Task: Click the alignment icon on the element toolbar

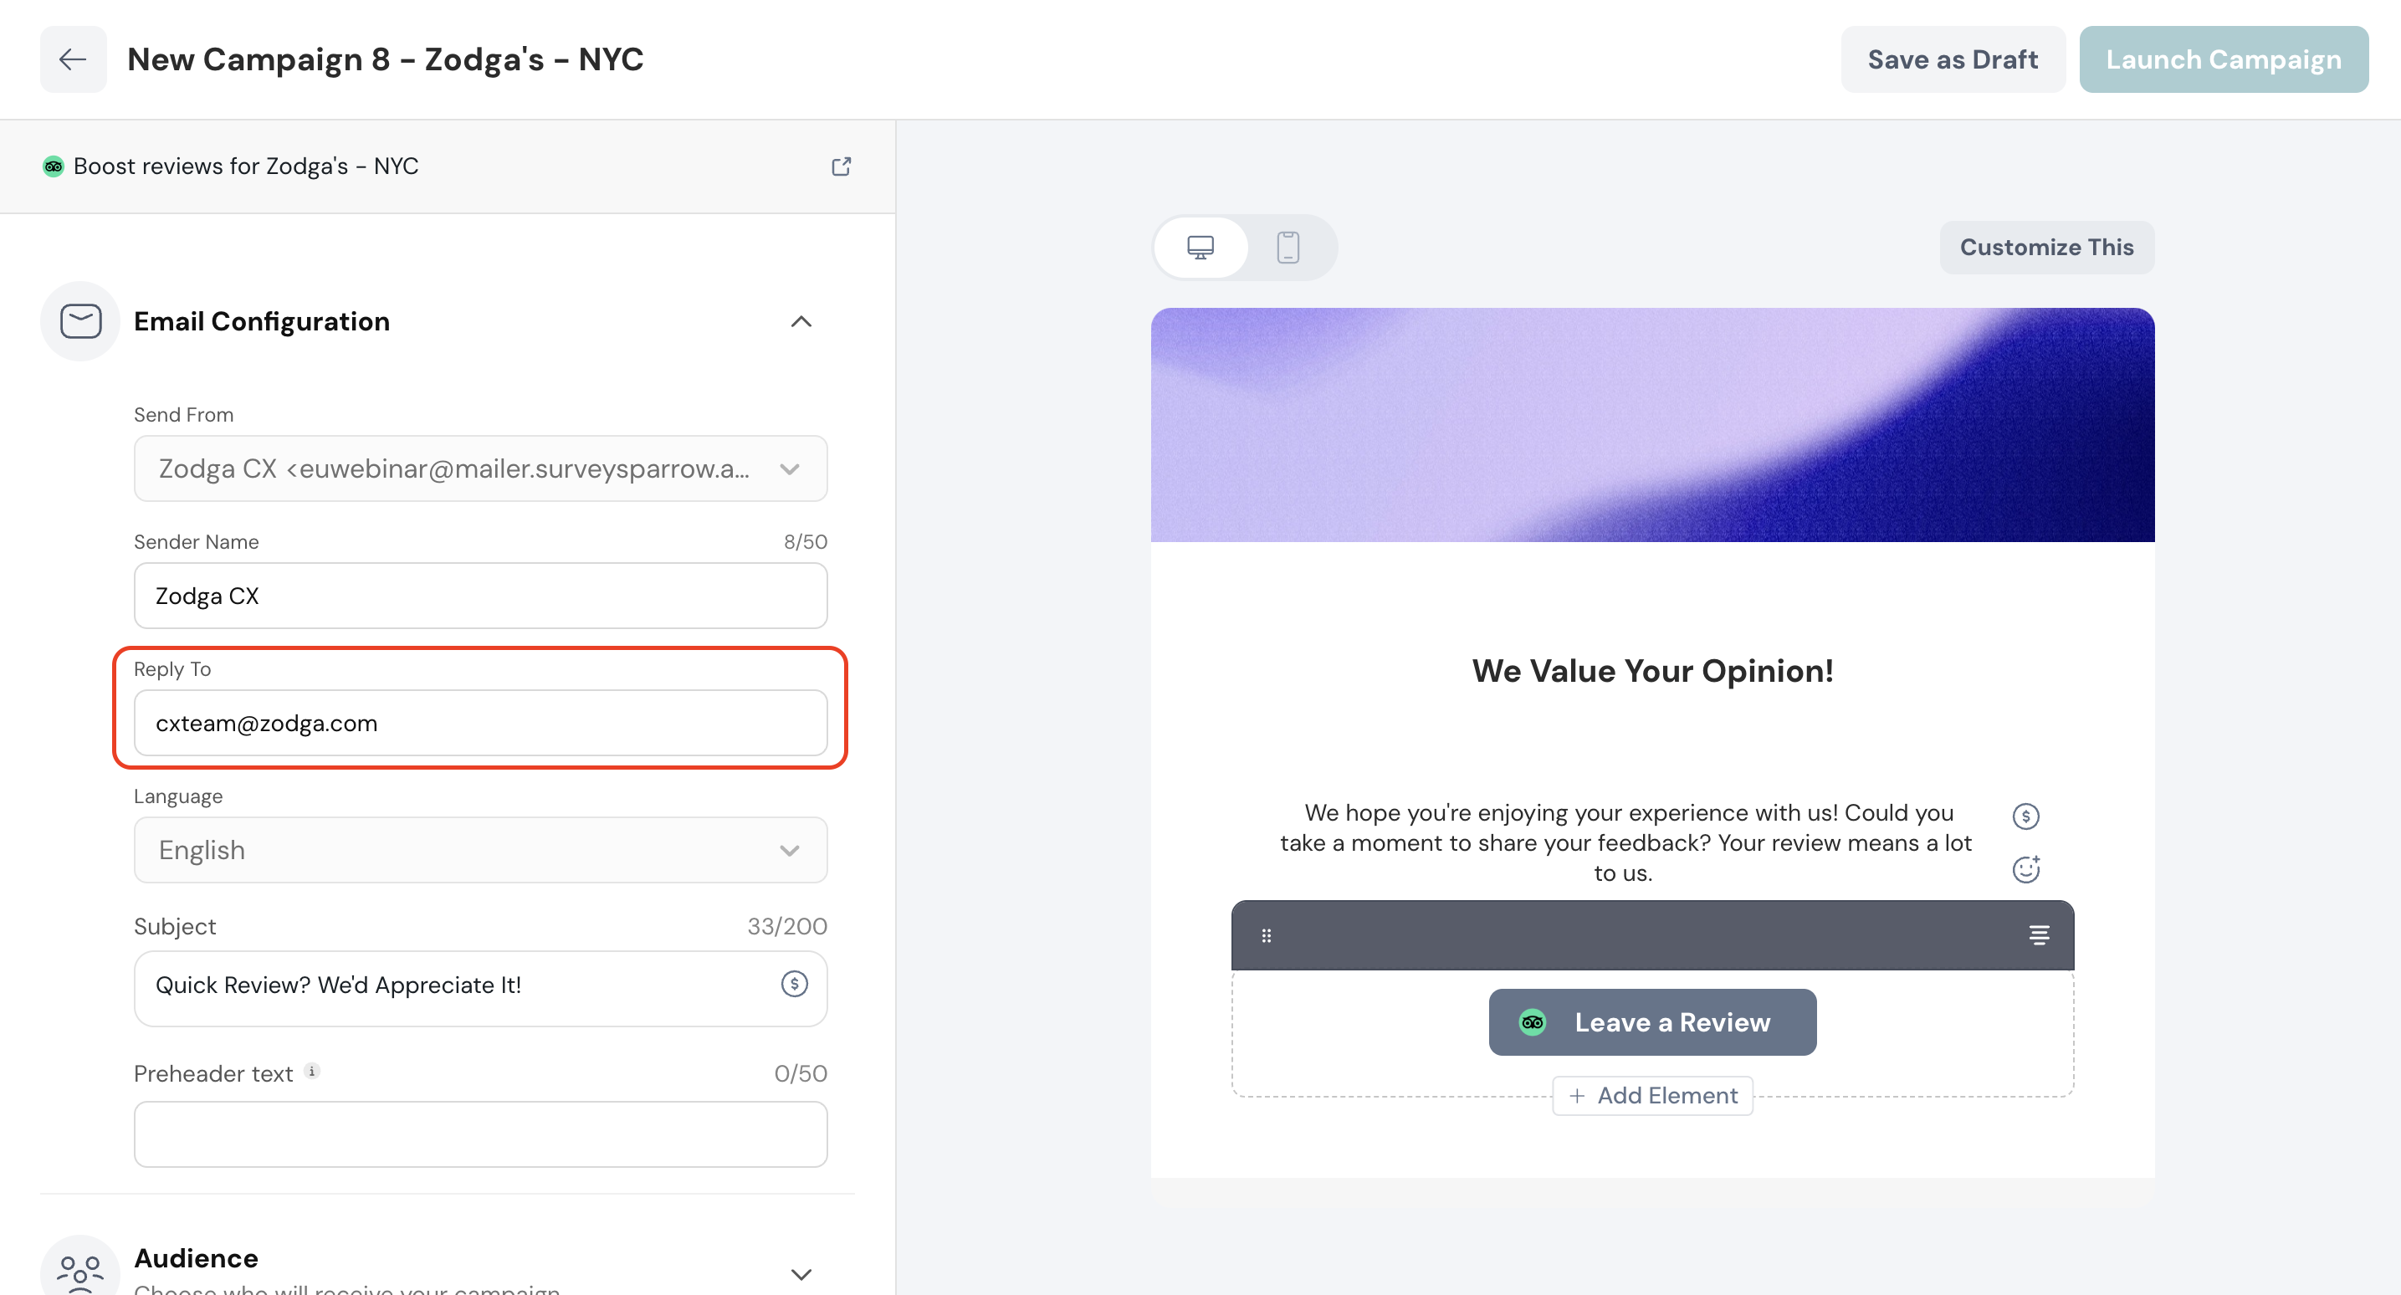Action: tap(2039, 935)
